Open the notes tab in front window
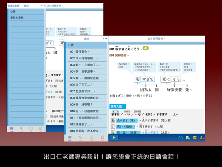222x167 pixels. [x=103, y=138]
